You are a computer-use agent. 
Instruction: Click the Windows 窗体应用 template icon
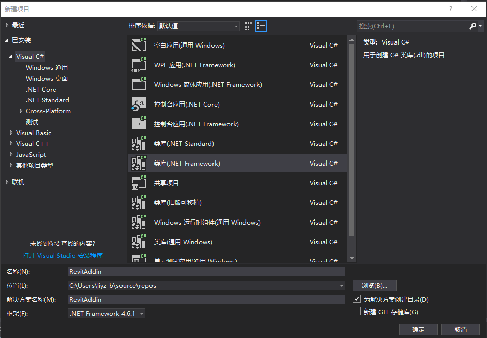pos(139,84)
